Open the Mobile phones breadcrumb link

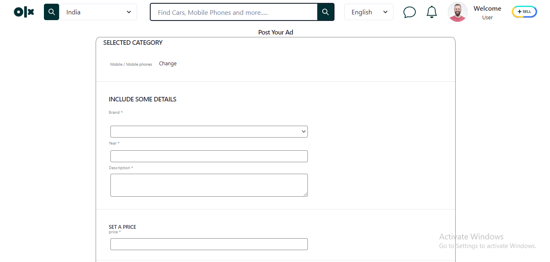tap(139, 64)
